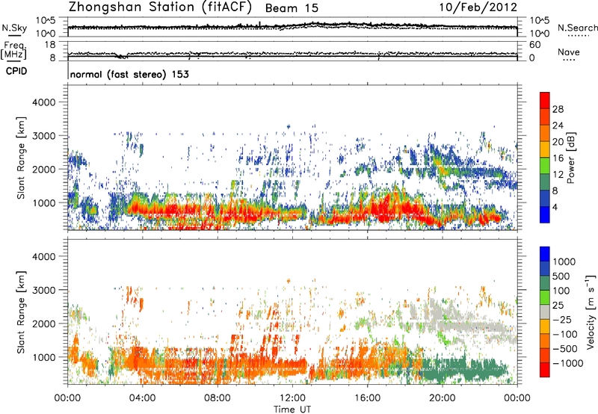598x414 pixels.
Task: Click the Zhongshan Station (fitACF) title
Action: 160,7
